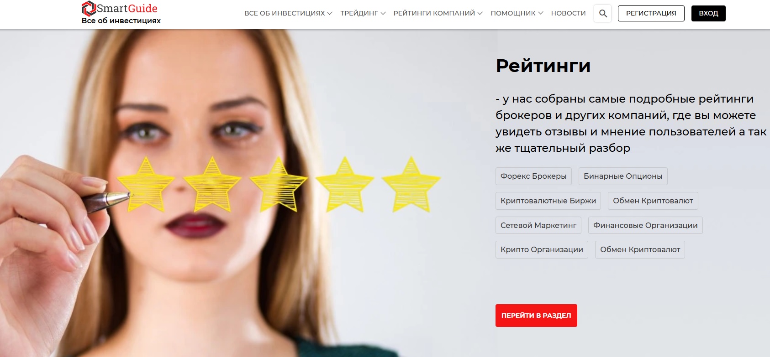Viewport: 770px width, 357px height.
Task: Open the Криптовалютные Биржи tag
Action: [548, 201]
